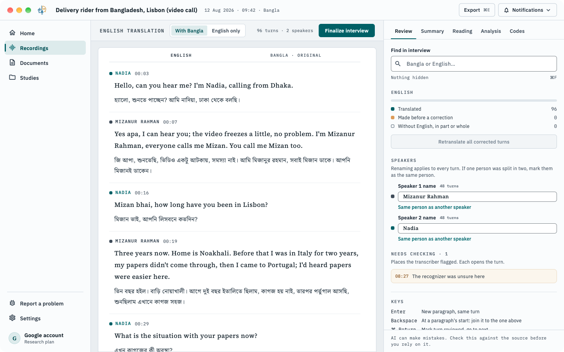This screenshot has width=564, height=352.
Task: Expand the Notifications dropdown chevron
Action: tap(548, 10)
